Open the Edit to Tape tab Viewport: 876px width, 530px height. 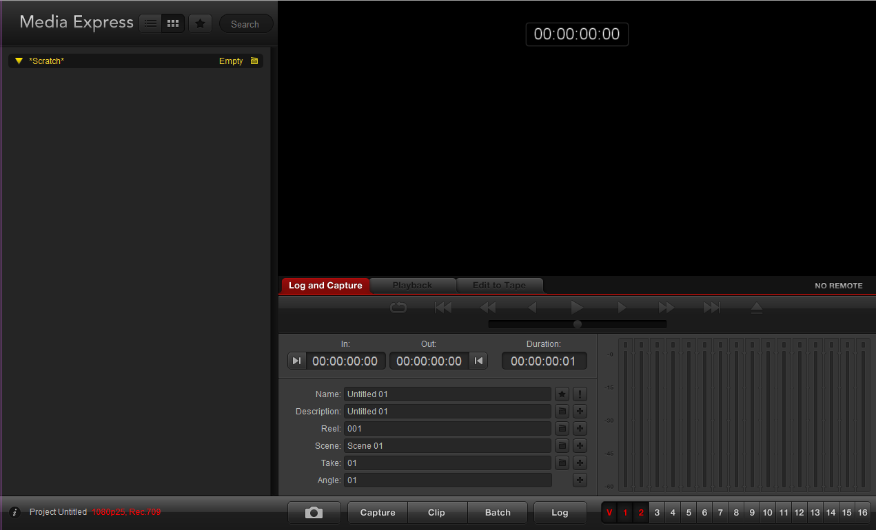[x=499, y=285]
